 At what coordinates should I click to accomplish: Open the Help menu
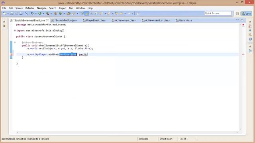(x=90, y=8)
